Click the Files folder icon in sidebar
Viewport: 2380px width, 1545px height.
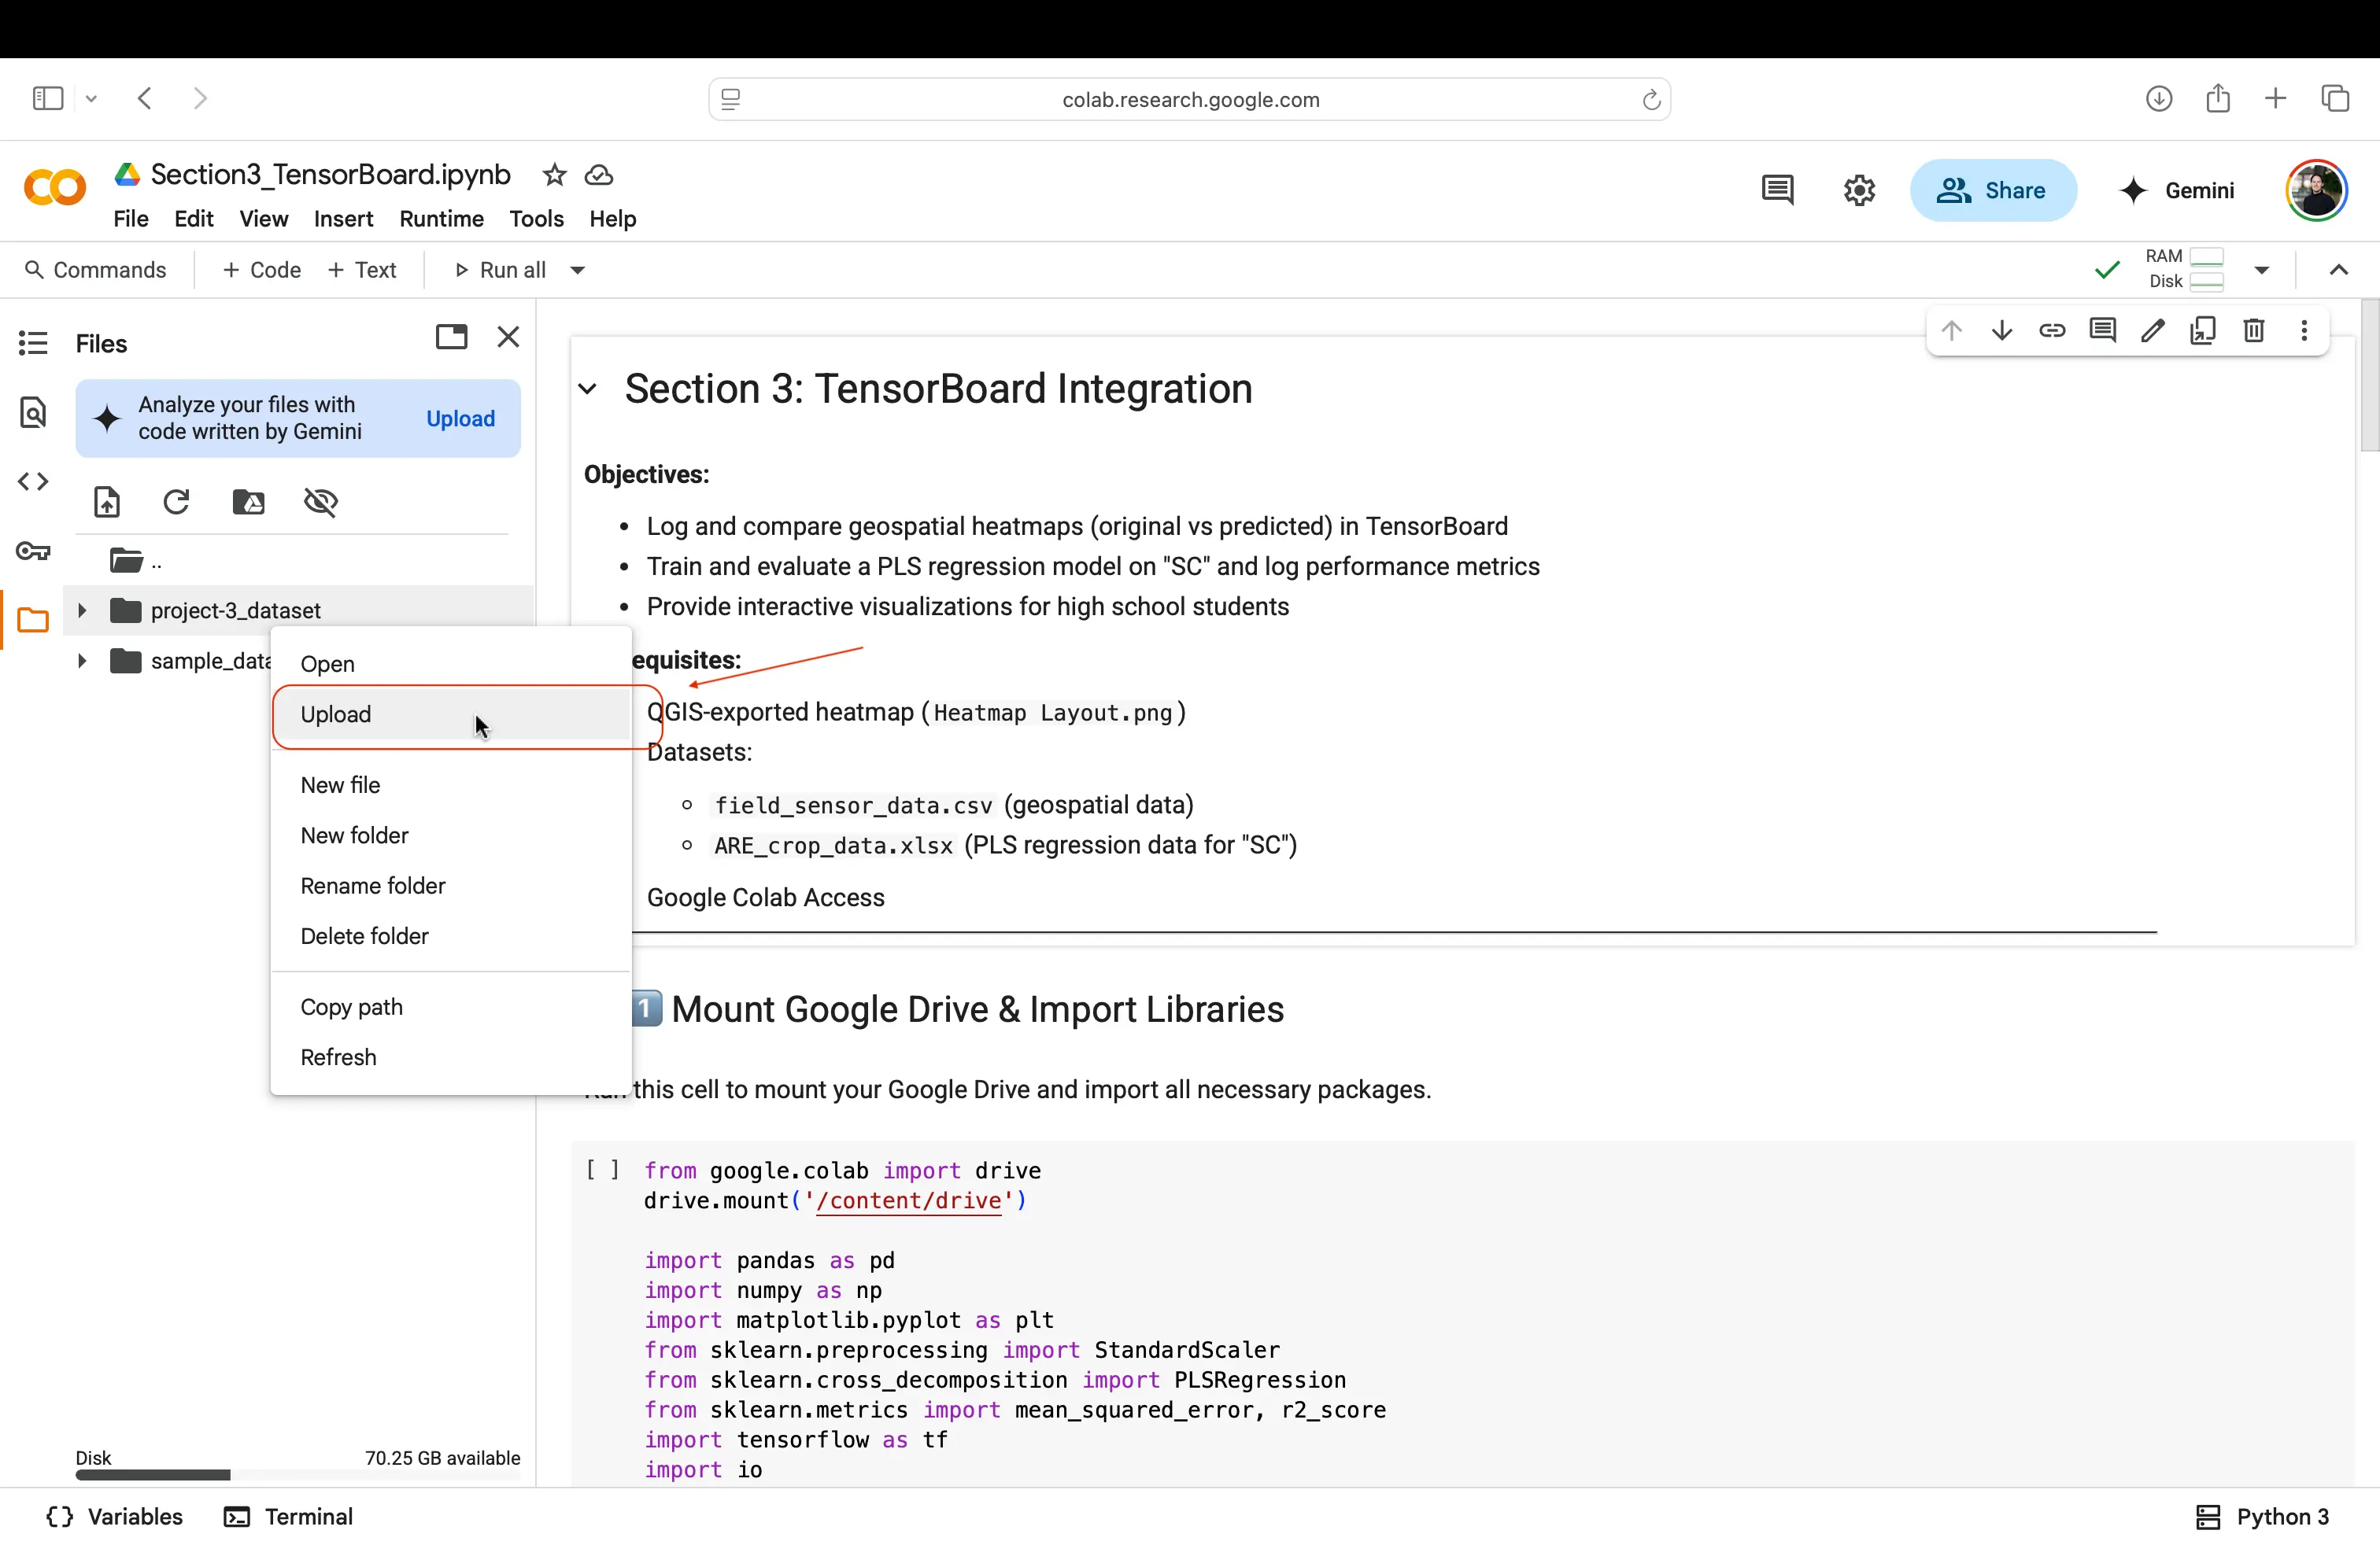(33, 620)
